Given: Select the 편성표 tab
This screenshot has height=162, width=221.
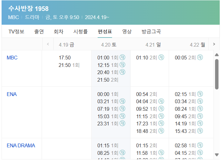Looking at the screenshot, I should point(105,32).
